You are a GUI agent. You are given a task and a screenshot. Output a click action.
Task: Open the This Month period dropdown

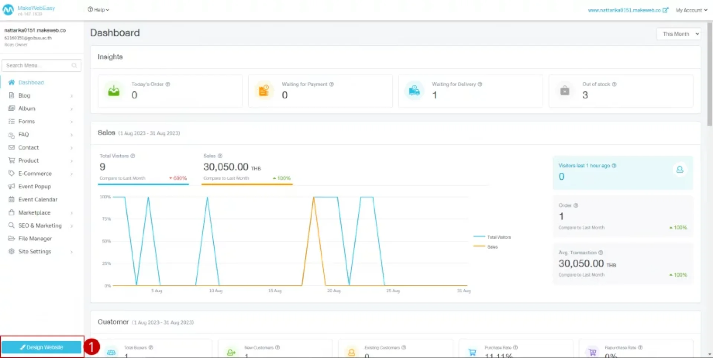[x=678, y=34]
